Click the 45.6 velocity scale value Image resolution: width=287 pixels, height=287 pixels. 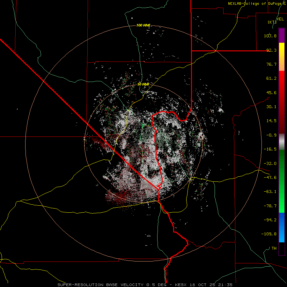click(x=271, y=92)
